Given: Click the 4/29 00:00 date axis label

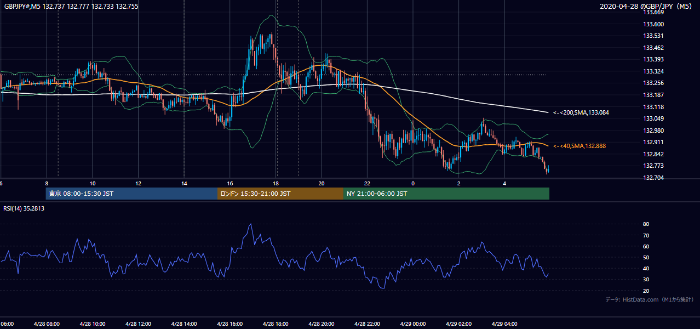Looking at the screenshot, I should pos(413,324).
